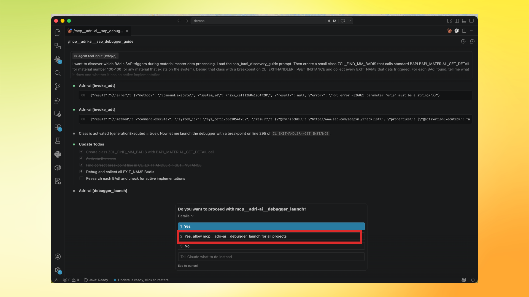Check the Research each BAdI todo item
Image resolution: width=529 pixels, height=297 pixels.
(81, 178)
